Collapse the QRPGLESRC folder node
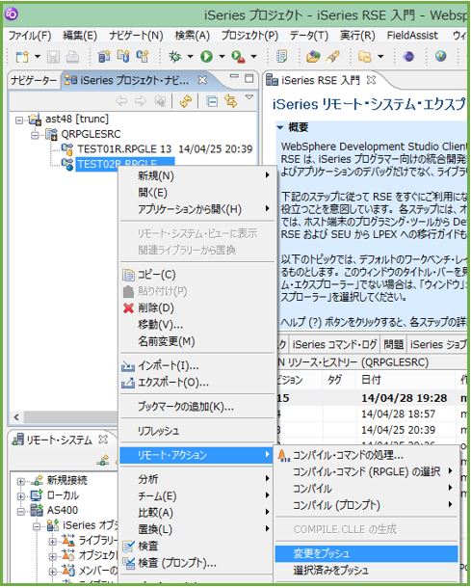Image resolution: width=471 pixels, height=588 pixels. (36, 135)
